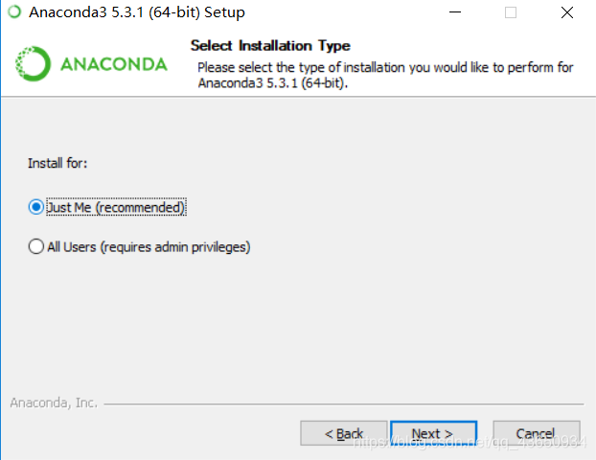Click the "All Users (requires admin privileges)" label
Viewport: 596px width, 460px height.
pyautogui.click(x=149, y=247)
